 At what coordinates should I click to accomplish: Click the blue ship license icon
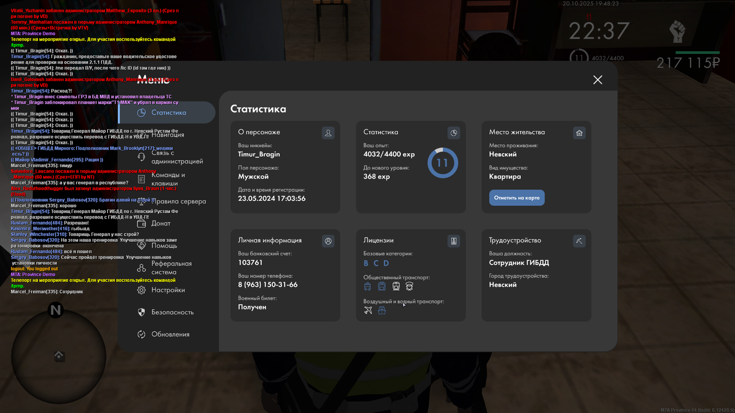[x=382, y=310]
